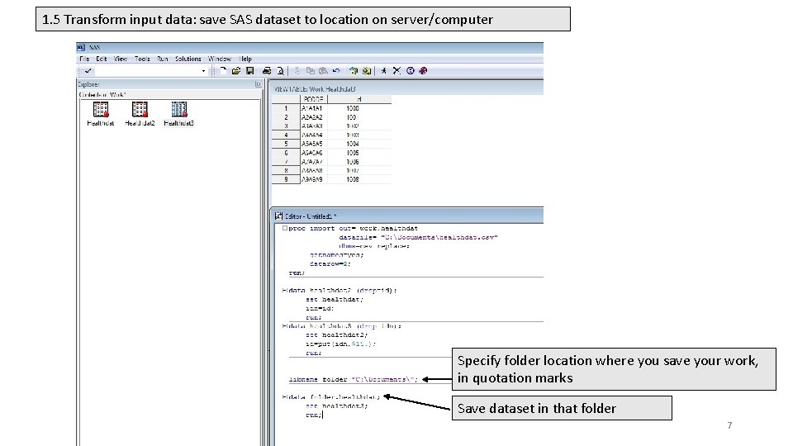Viewport: 793px width, 446px height.
Task: Open the Run menu
Action: point(163,59)
